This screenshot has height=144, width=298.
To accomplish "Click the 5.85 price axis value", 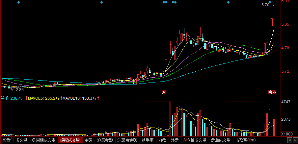I will click(x=285, y=24).
